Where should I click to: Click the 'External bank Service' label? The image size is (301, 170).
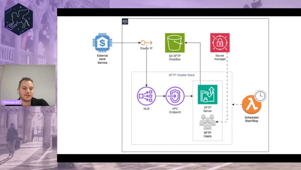pyautogui.click(x=102, y=59)
